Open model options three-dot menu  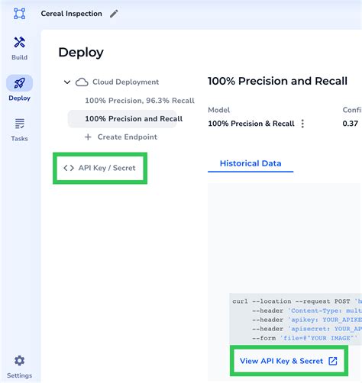click(302, 124)
